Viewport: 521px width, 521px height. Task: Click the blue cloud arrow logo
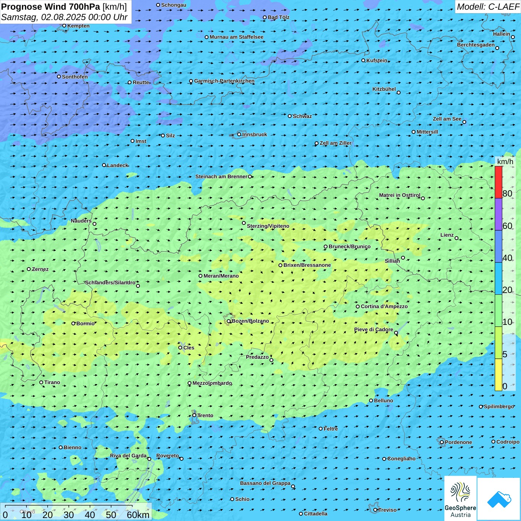[499, 499]
